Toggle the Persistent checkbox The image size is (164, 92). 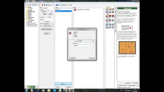pyautogui.click(x=44, y=21)
